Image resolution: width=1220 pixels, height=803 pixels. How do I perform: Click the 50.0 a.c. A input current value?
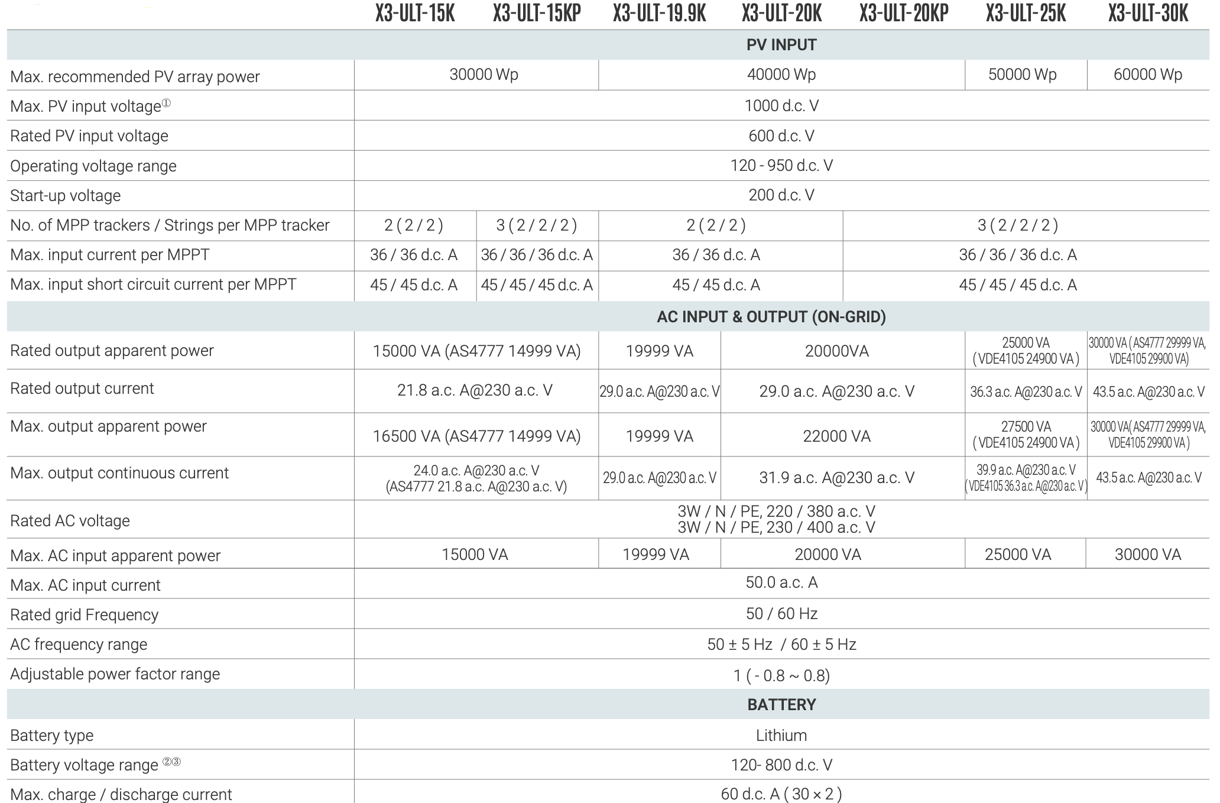[x=781, y=583]
